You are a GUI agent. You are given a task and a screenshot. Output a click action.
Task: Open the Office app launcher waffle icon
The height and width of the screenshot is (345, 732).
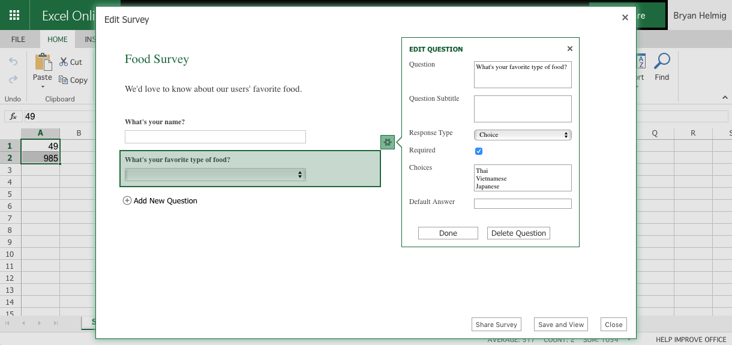15,16
